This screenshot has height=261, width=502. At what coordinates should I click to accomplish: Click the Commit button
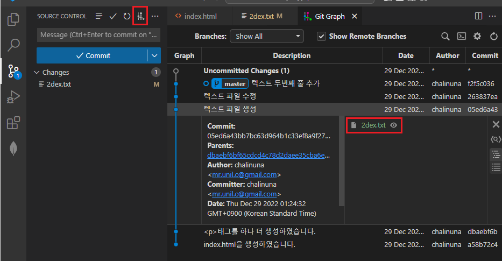click(93, 55)
